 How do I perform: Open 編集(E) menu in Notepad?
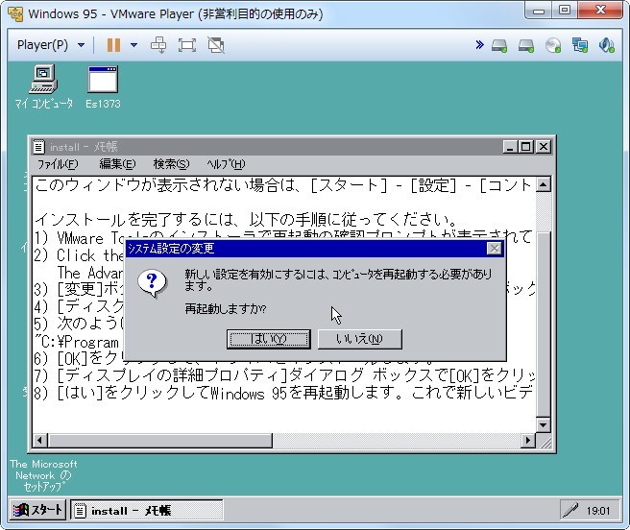pos(117,164)
